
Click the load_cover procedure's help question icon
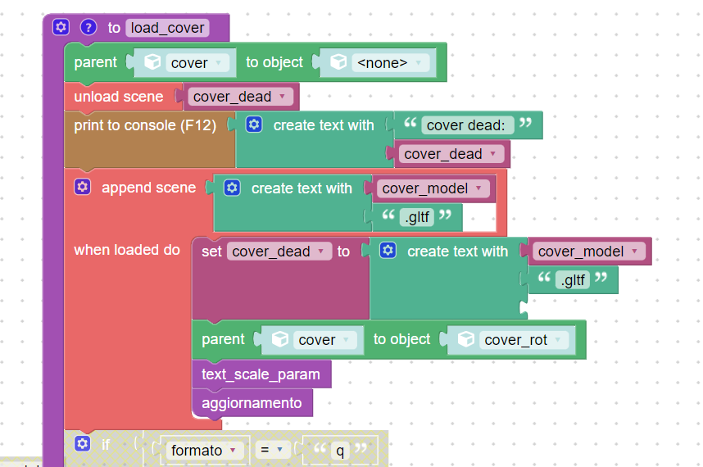(88, 27)
